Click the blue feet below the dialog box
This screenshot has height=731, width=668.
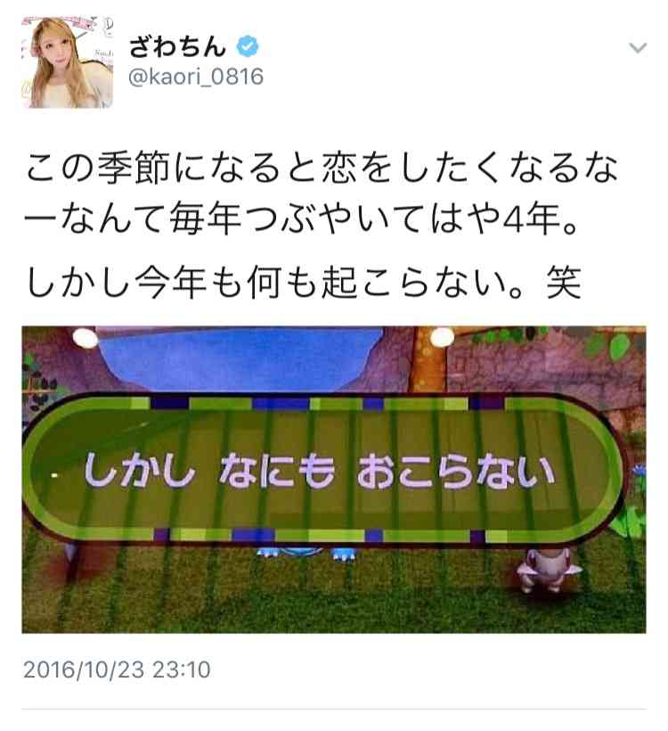pos(306,553)
